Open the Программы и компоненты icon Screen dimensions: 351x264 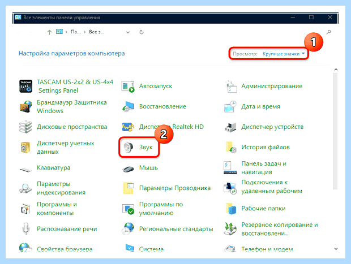pyautogui.click(x=25, y=209)
